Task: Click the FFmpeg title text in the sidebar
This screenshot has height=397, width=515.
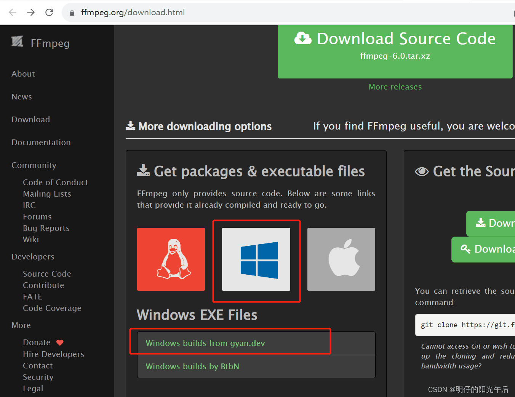Action: click(x=50, y=43)
